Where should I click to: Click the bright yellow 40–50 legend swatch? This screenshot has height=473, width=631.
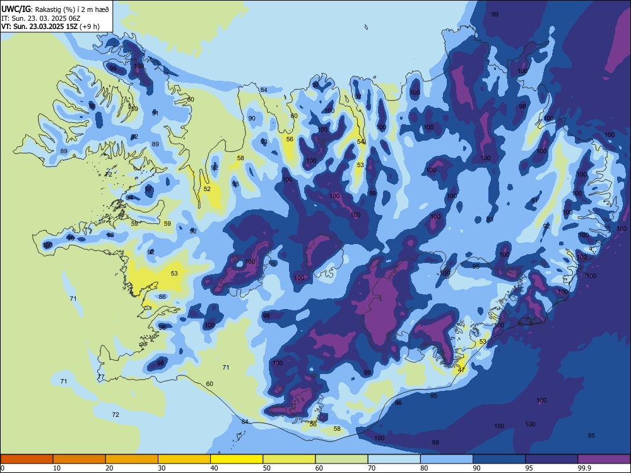click(237, 459)
